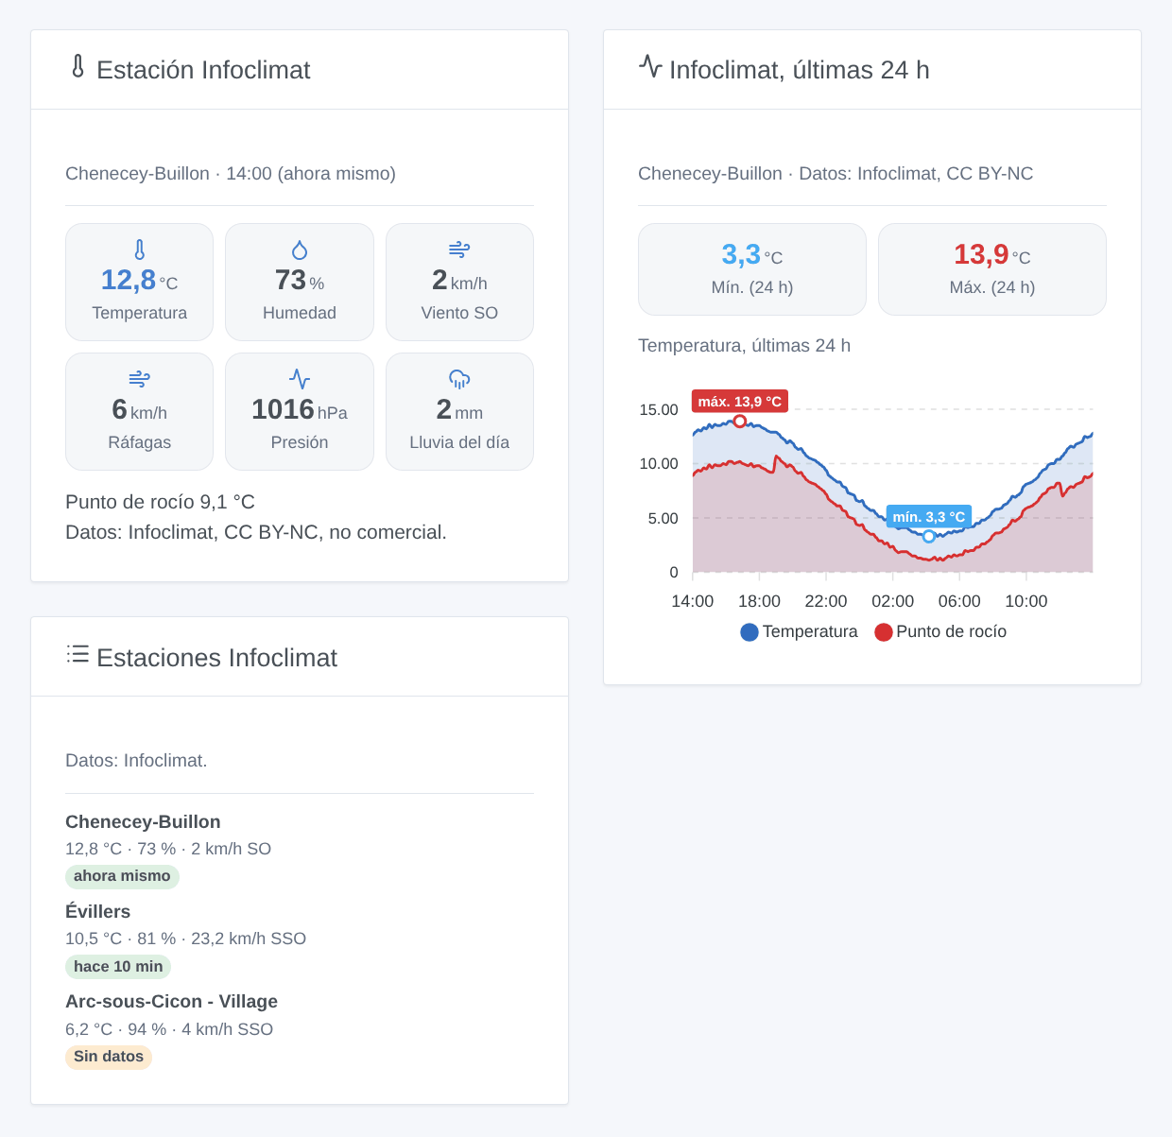Screen dimensions: 1172x1137
Task: Click the 'ahora mismo' badge
Action: 122,876
